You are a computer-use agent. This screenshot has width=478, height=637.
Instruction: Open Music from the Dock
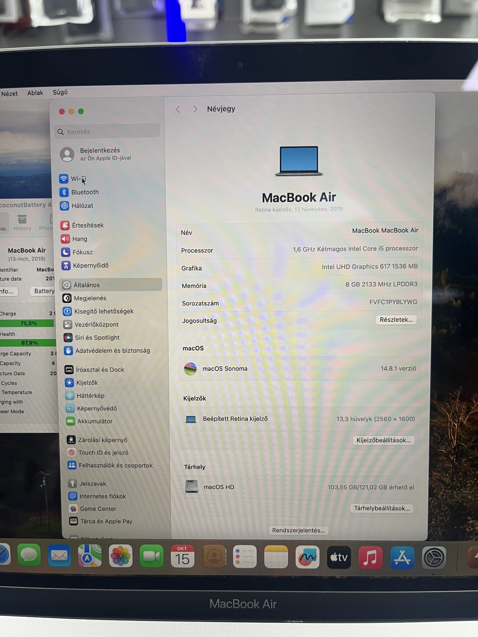coord(370,557)
